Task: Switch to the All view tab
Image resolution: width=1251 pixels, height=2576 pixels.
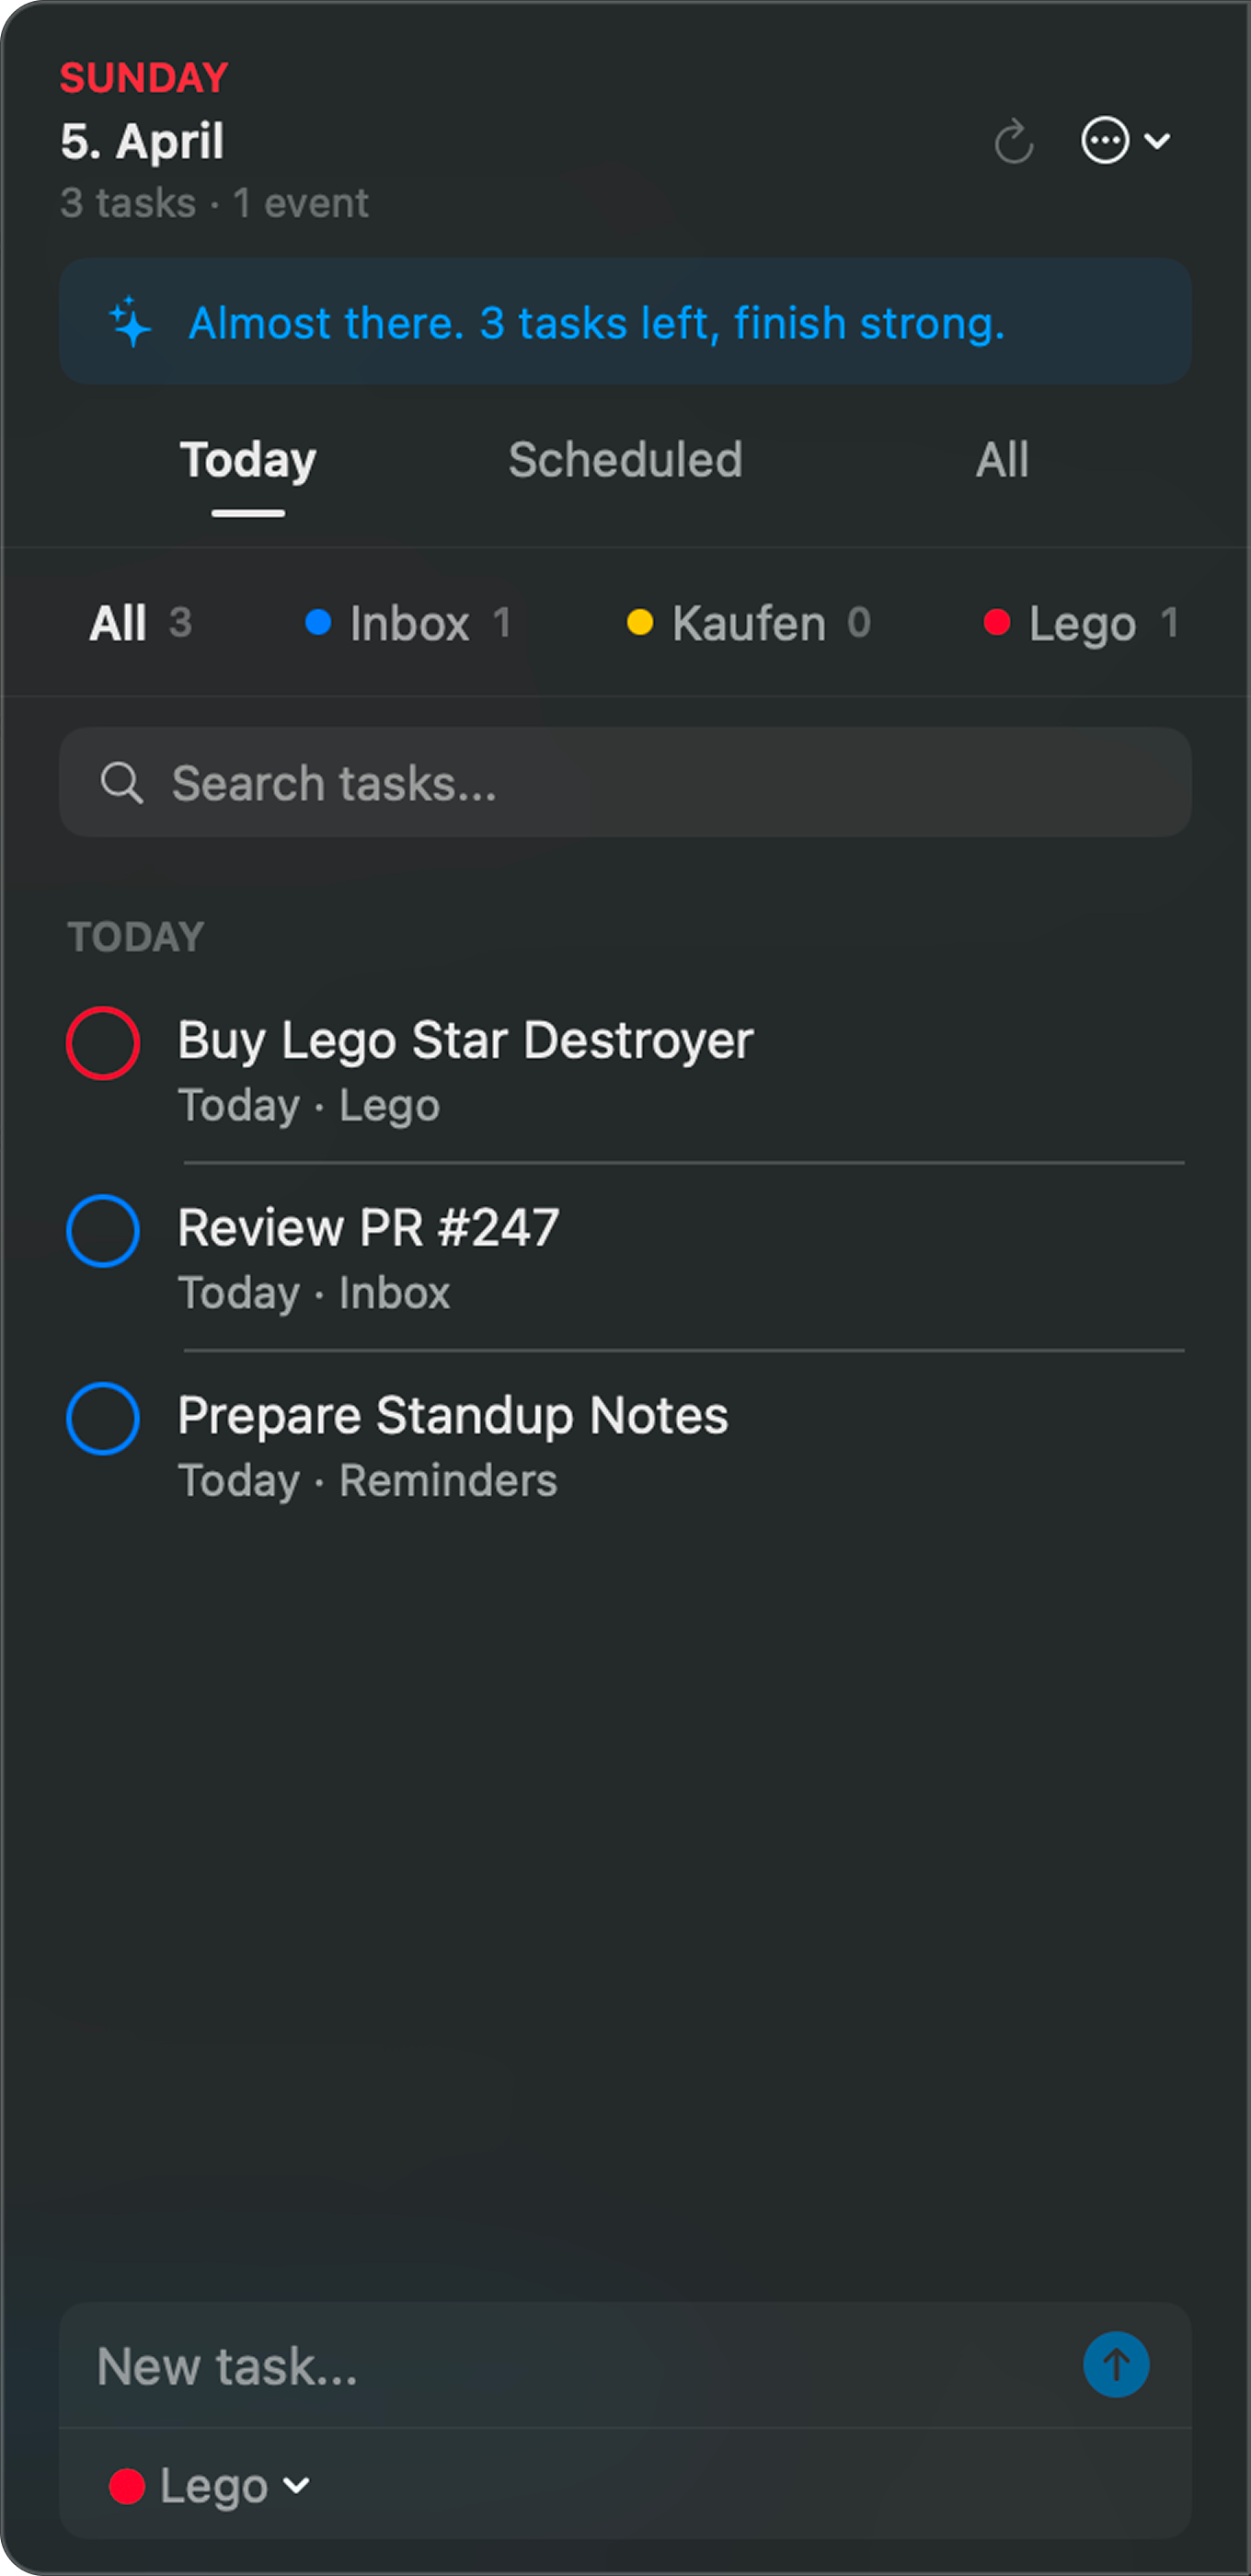Action: 1002,460
